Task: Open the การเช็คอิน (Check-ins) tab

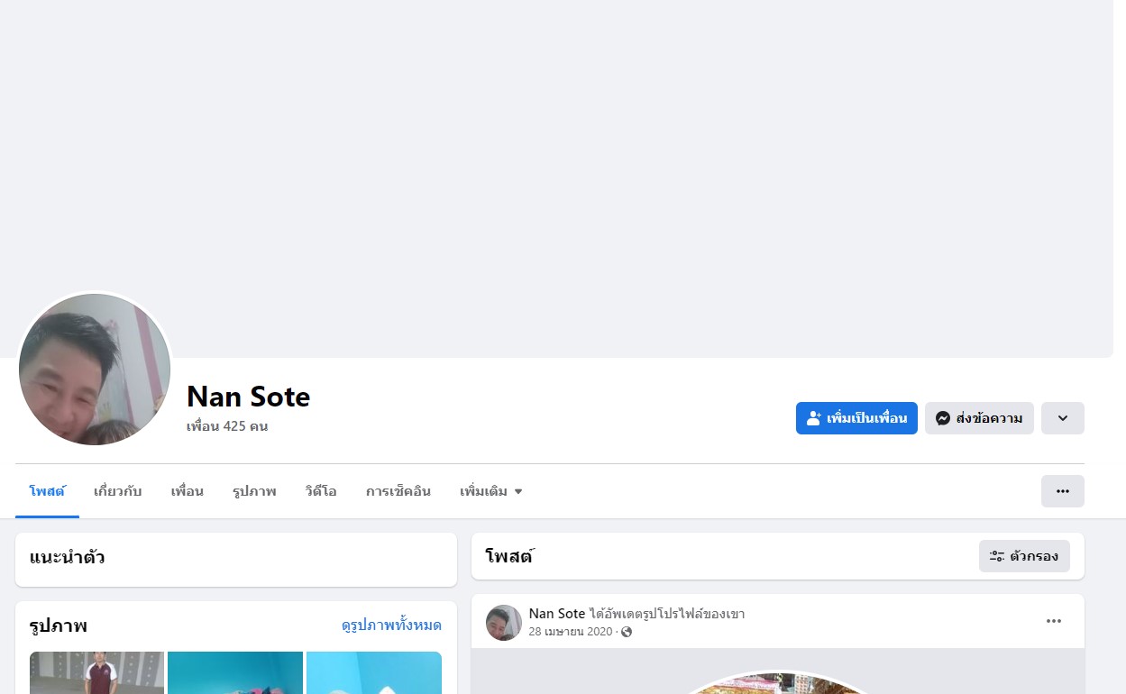Action: (398, 491)
